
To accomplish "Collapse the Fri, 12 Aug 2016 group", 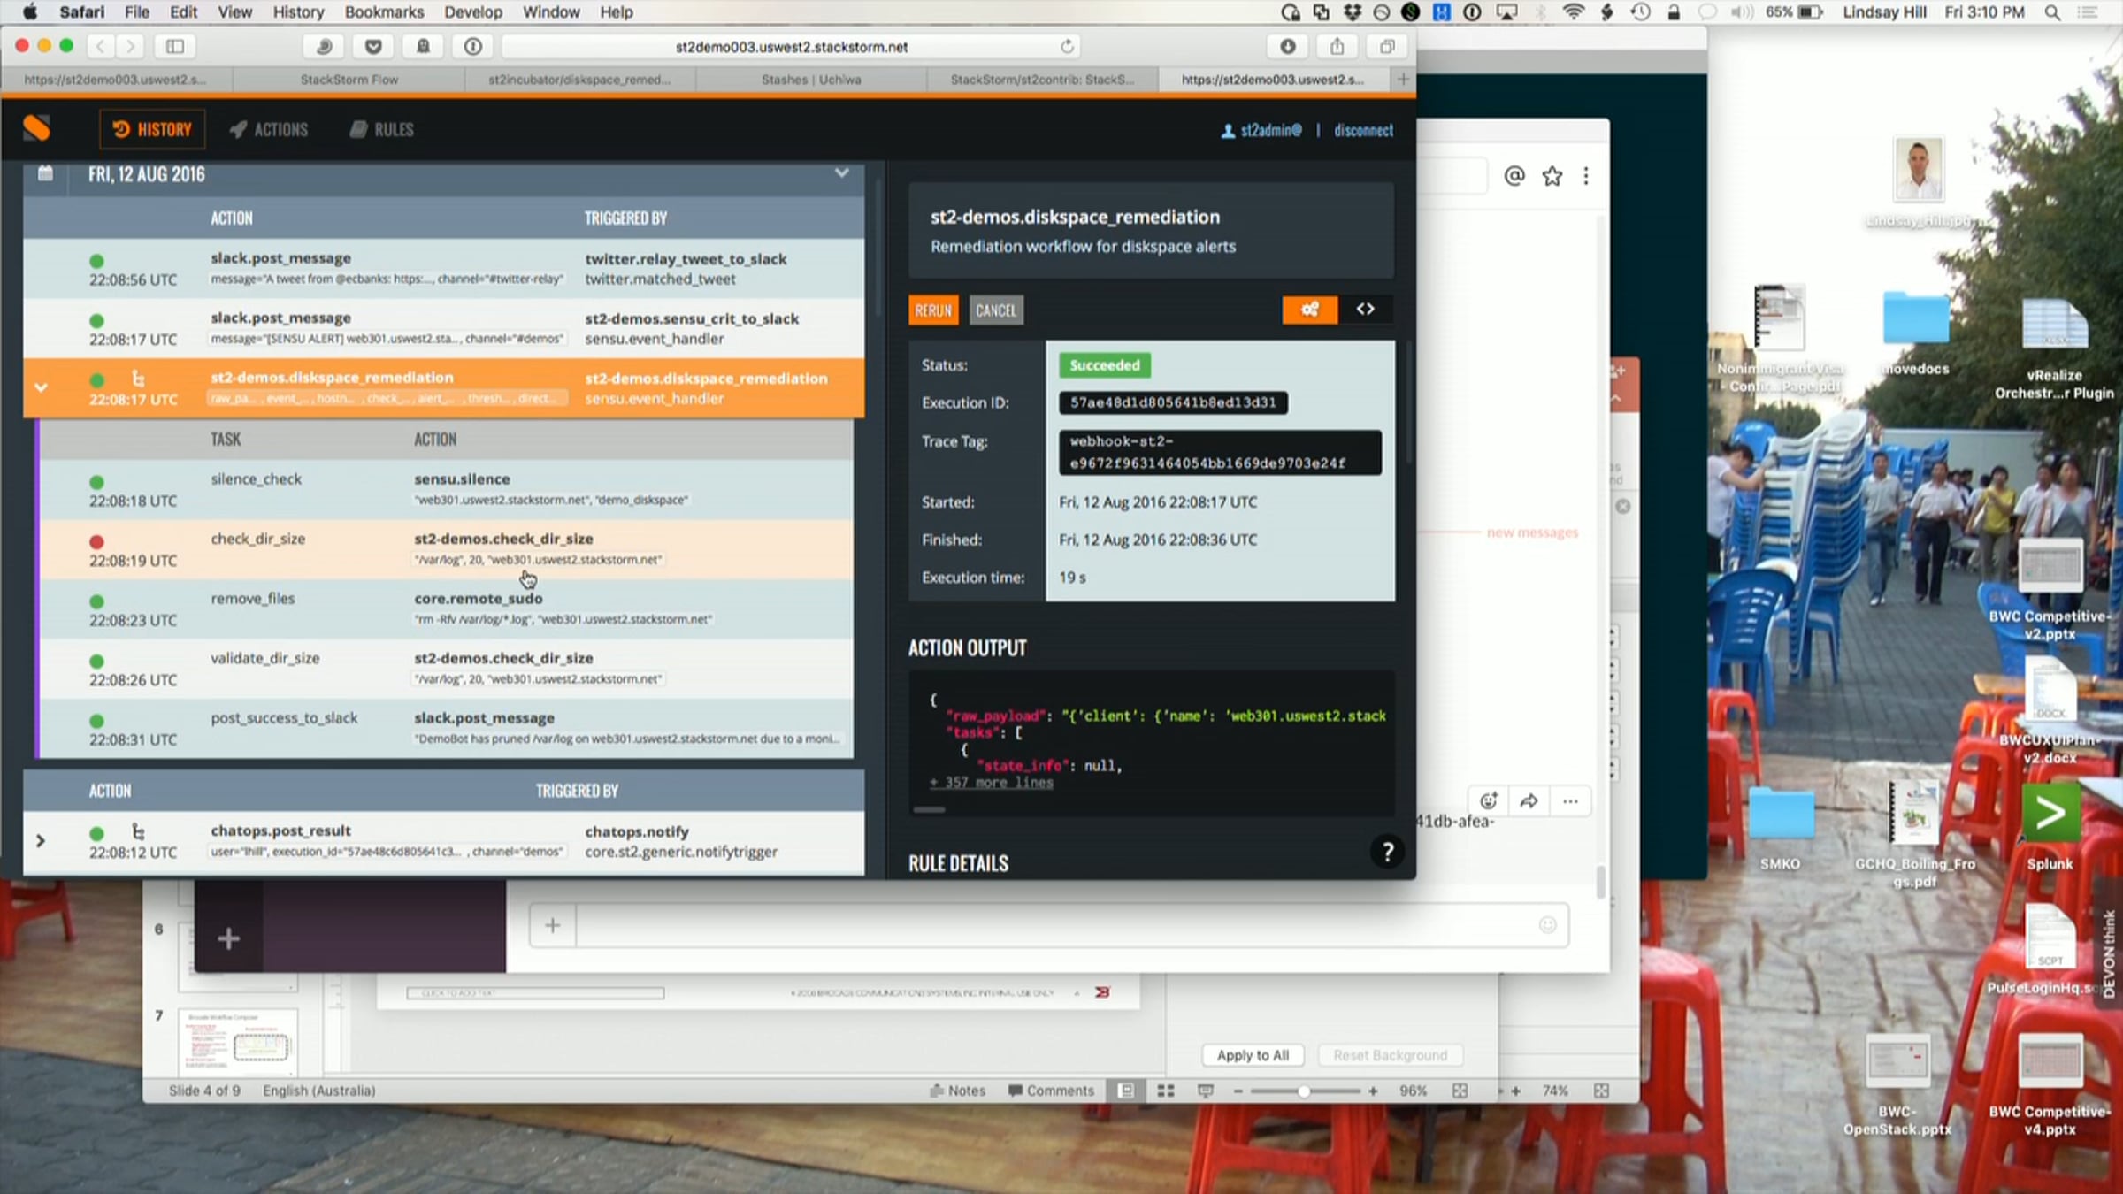I will 841,173.
